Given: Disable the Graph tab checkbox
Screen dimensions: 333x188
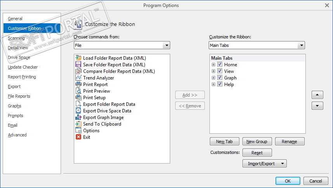Looking at the screenshot, I should click(220, 78).
